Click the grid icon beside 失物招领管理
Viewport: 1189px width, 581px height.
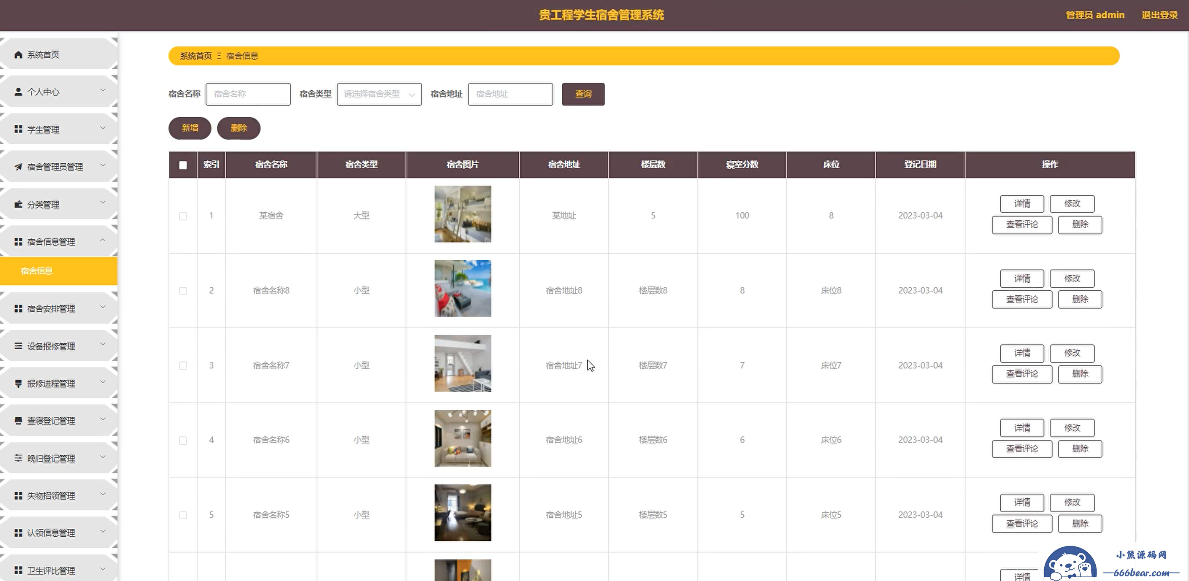pos(19,496)
